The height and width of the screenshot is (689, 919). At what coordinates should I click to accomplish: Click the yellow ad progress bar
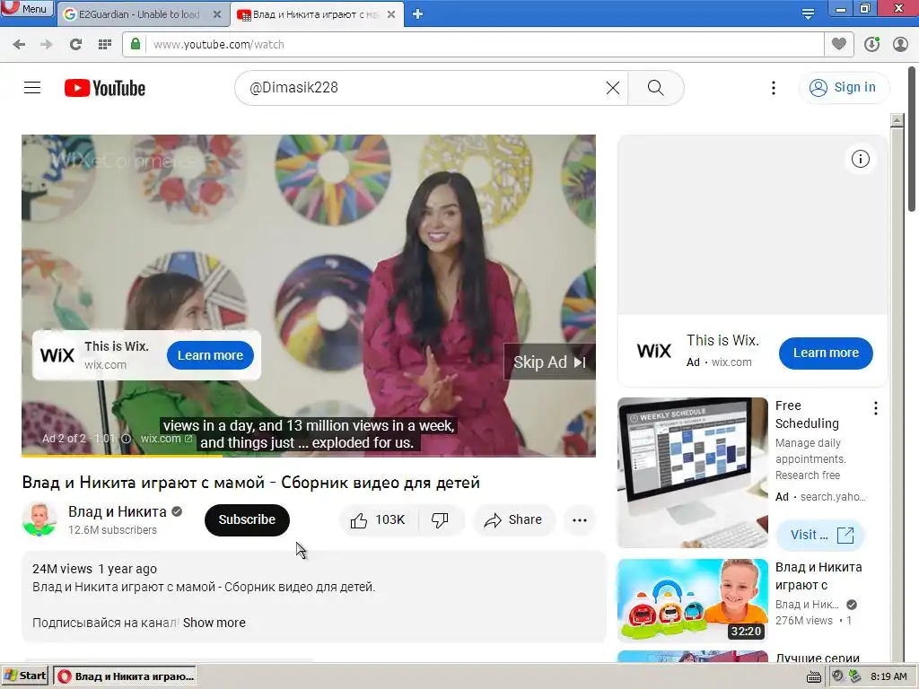122,455
